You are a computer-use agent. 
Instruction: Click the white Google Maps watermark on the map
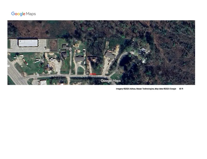click(111, 81)
